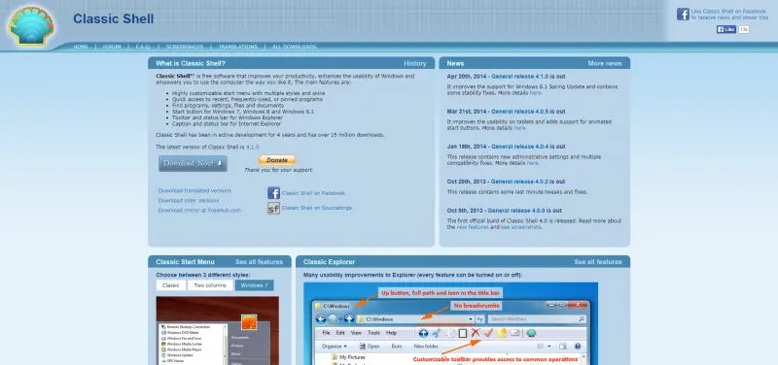Click the orange checkmark Properties icon
Viewport: 778px width, 365px height.
click(488, 333)
